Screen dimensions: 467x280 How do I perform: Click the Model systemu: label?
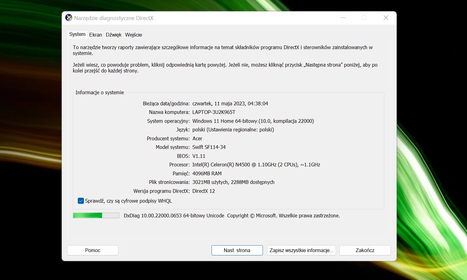[x=173, y=147]
